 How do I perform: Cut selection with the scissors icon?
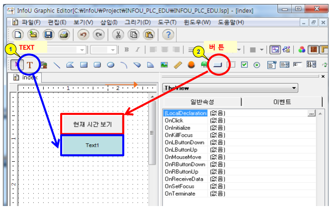click(118, 34)
